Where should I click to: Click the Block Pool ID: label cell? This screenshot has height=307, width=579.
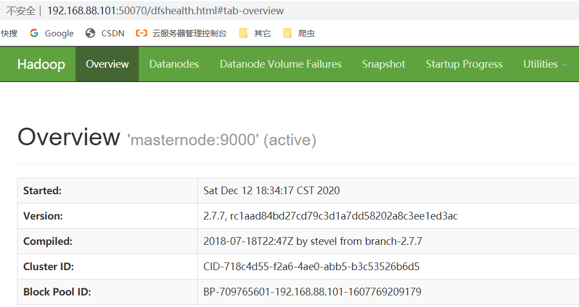(107, 292)
